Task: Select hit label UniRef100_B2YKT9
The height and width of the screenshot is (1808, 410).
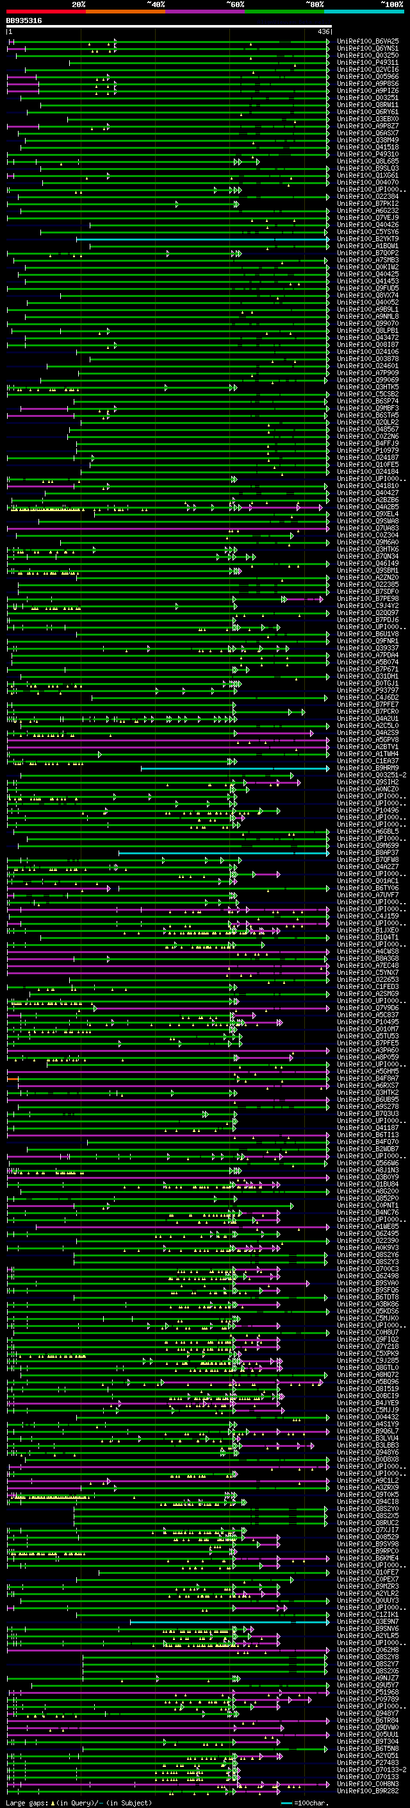Action: [368, 239]
